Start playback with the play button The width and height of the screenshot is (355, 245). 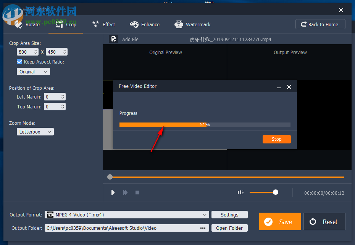coord(113,192)
